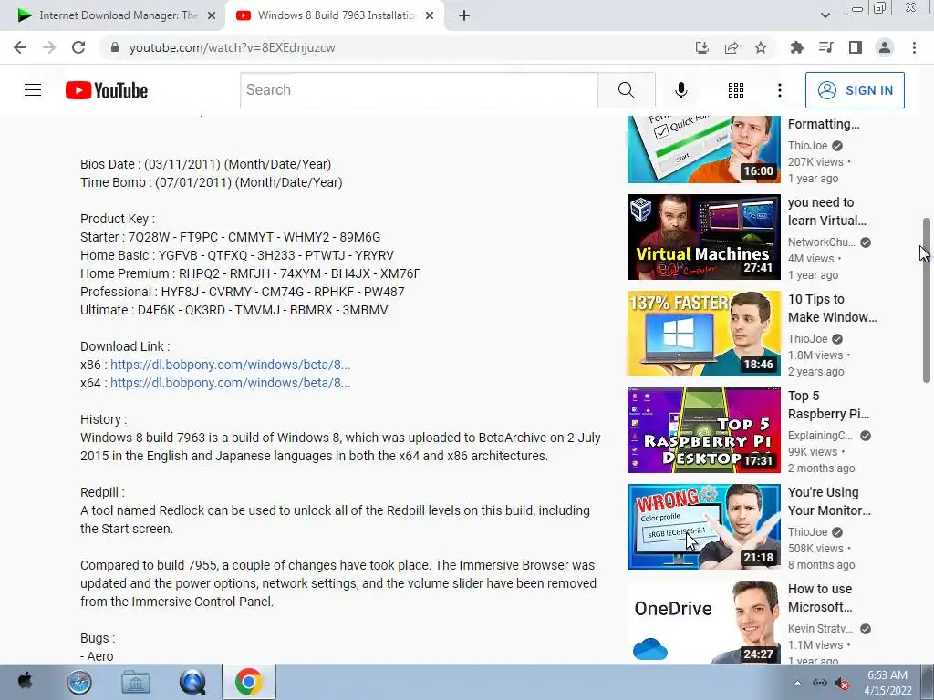Click the Professional product key line
934x700 pixels.
coord(243,292)
